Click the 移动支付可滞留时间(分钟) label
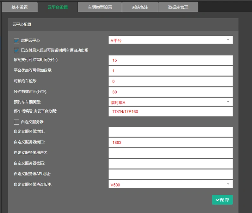The height and width of the screenshot is (213, 252). tap(36, 60)
